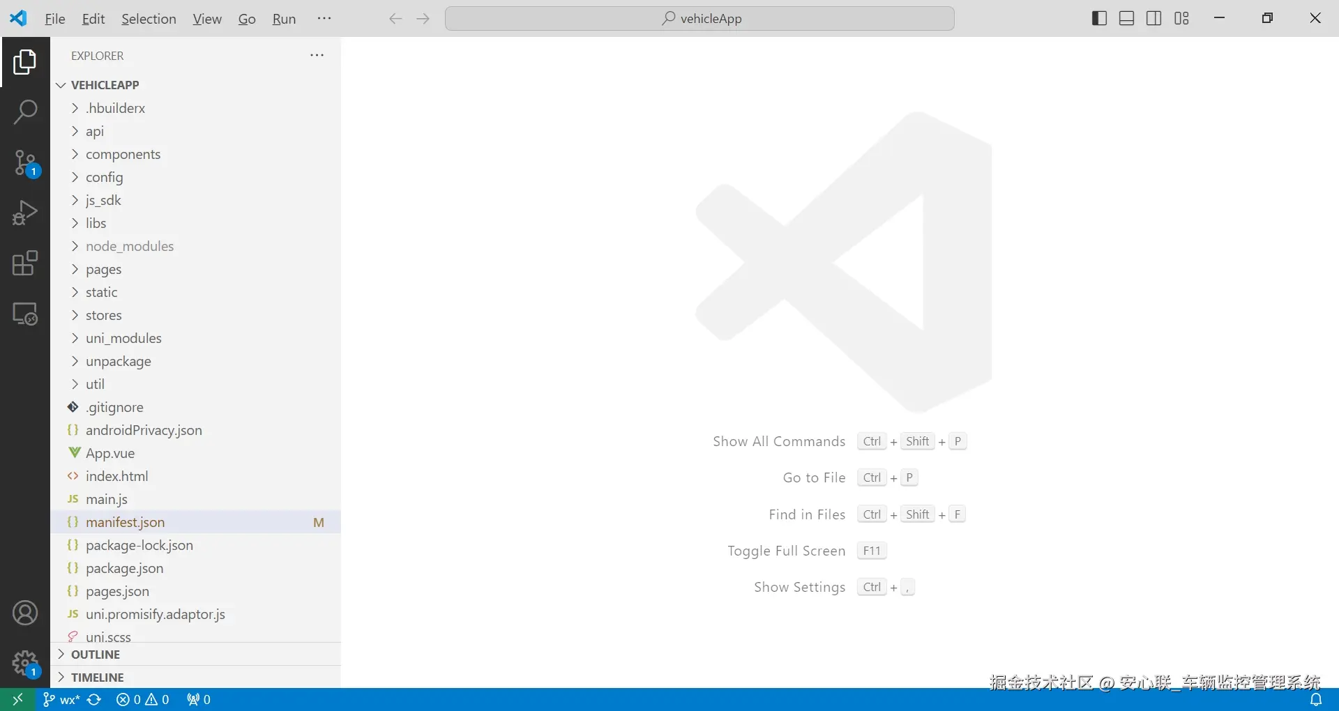Open the Edit menu
Viewport: 1339px width, 711px height.
(x=93, y=19)
